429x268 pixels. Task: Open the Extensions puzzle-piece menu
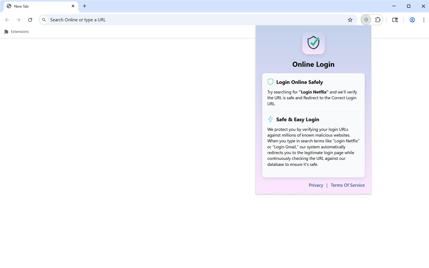pyautogui.click(x=378, y=19)
